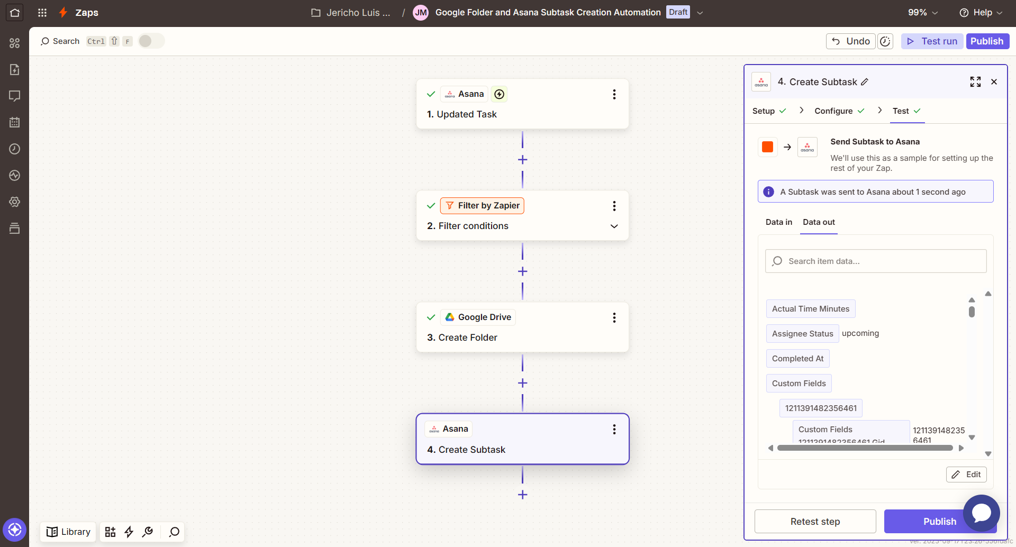
Task: Switch to the Data in tab
Action: click(x=778, y=222)
